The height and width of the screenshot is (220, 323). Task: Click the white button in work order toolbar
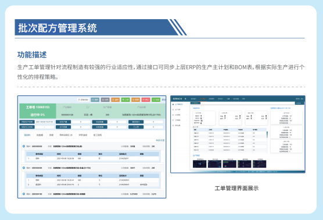click(x=83, y=100)
